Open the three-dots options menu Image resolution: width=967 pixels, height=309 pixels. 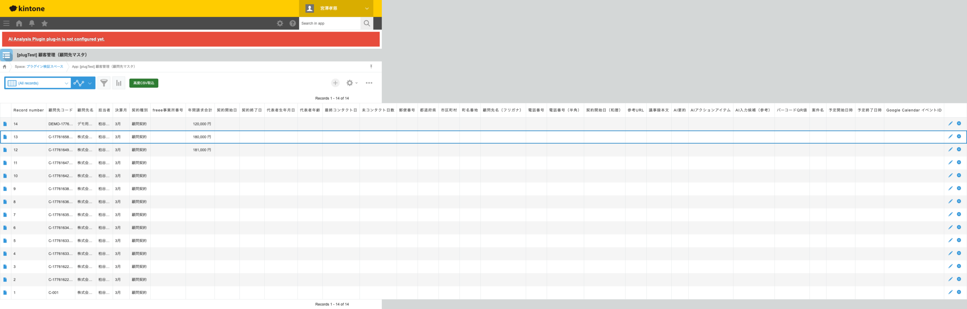pos(369,83)
